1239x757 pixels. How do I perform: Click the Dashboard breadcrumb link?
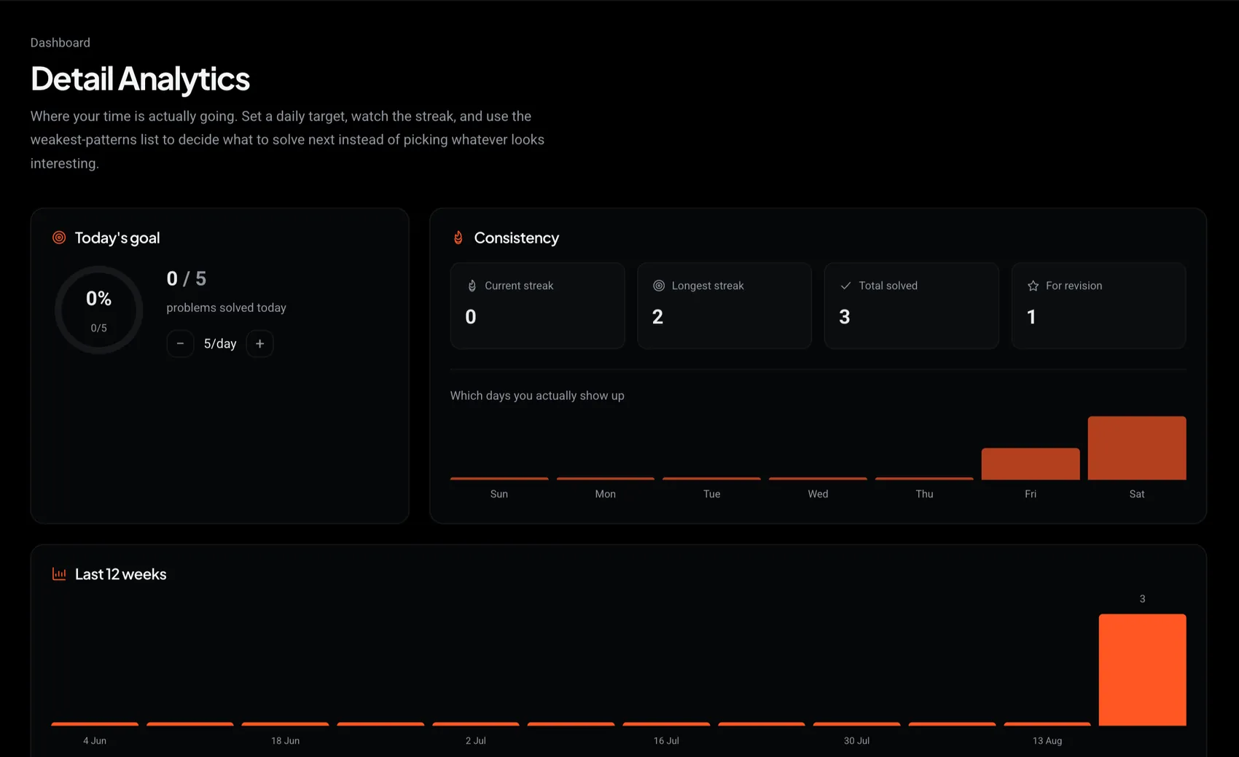[x=60, y=42]
